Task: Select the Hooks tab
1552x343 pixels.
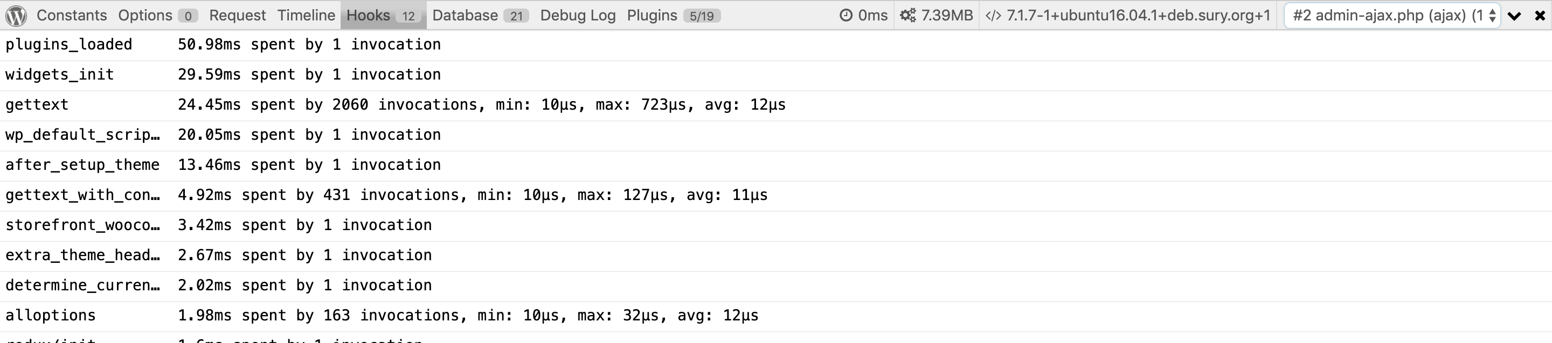Action: point(383,16)
